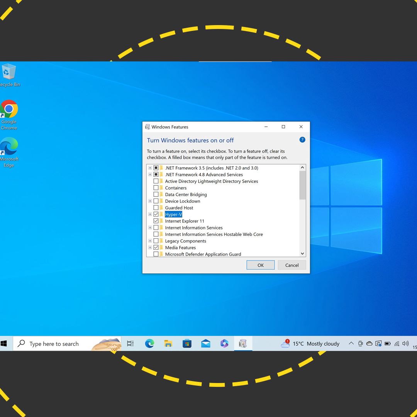Open Task View from the taskbar
This screenshot has width=417, height=417.
(130, 343)
